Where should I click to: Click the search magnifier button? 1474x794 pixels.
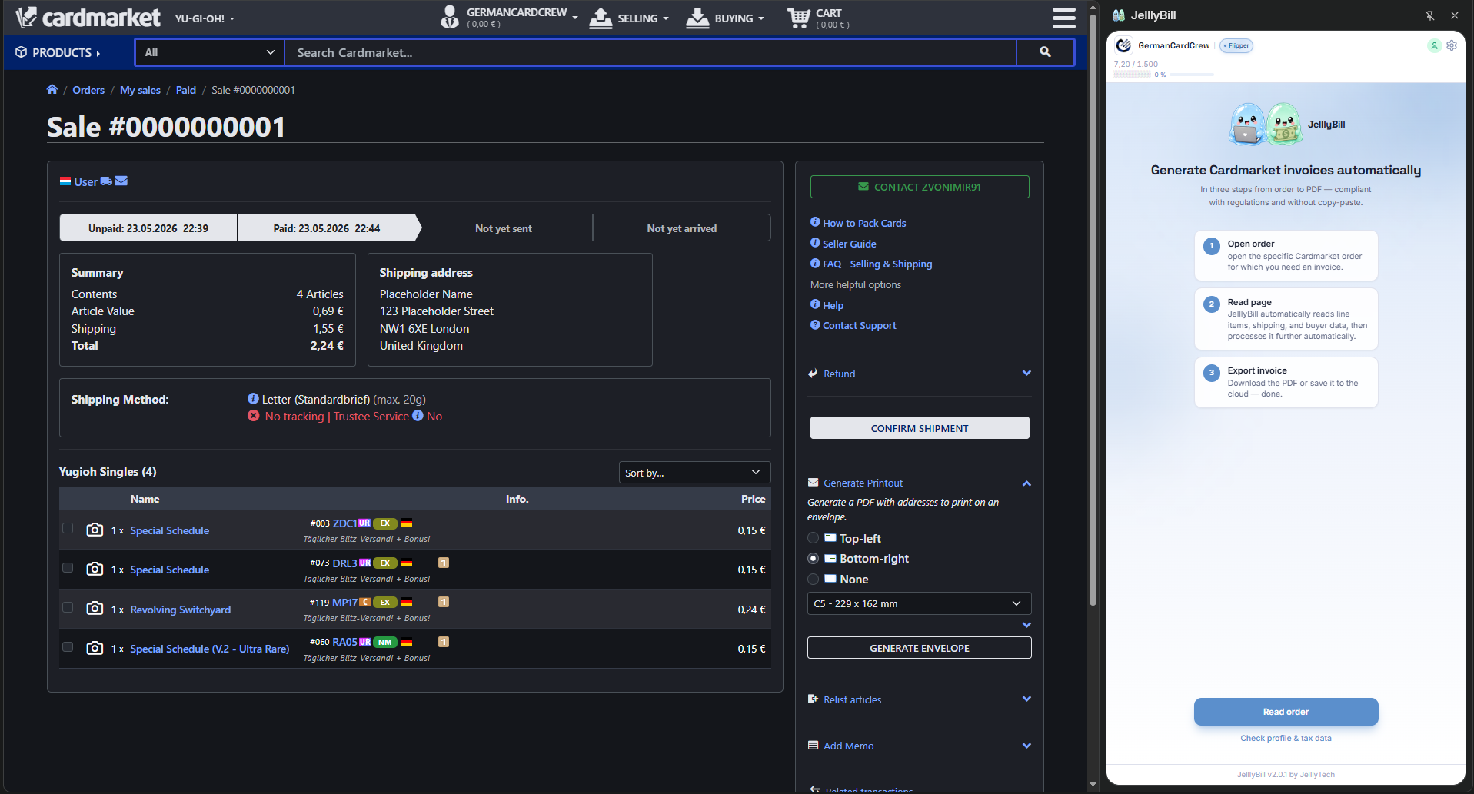pyautogui.click(x=1045, y=52)
